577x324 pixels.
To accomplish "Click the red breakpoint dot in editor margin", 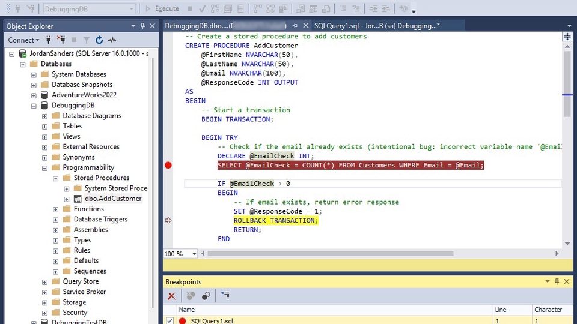I will tap(168, 165).
